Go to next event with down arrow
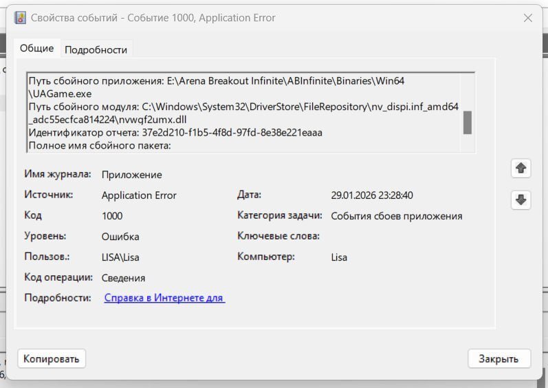The width and height of the screenshot is (548, 388). (x=520, y=200)
